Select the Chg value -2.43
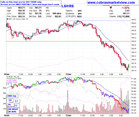The height and width of the screenshot is (117, 139). 127,11
